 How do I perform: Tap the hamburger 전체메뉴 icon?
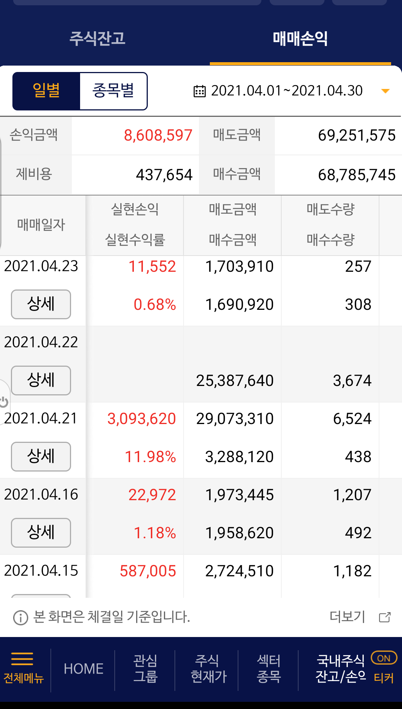[x=23, y=659]
